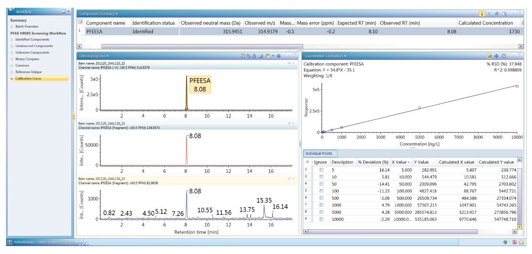Screen dimensions: 532x254
Task: Click the pan arrows icon in Chromatograms toolbar
Action: coord(279,56)
